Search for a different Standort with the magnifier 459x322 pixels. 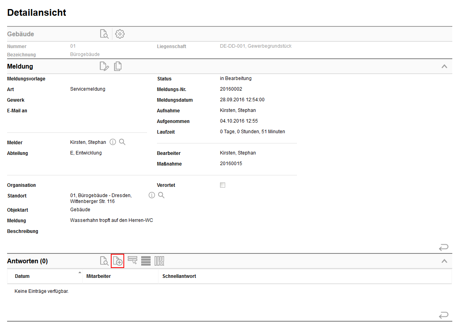coord(161,195)
